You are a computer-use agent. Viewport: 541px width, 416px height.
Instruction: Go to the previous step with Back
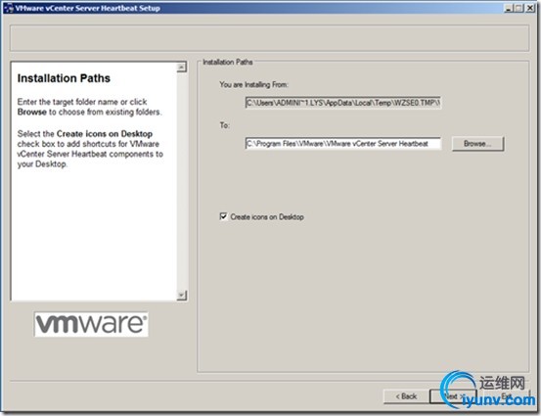406,396
